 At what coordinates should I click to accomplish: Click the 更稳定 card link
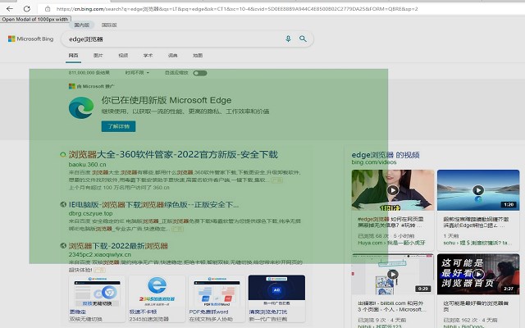click(78, 312)
